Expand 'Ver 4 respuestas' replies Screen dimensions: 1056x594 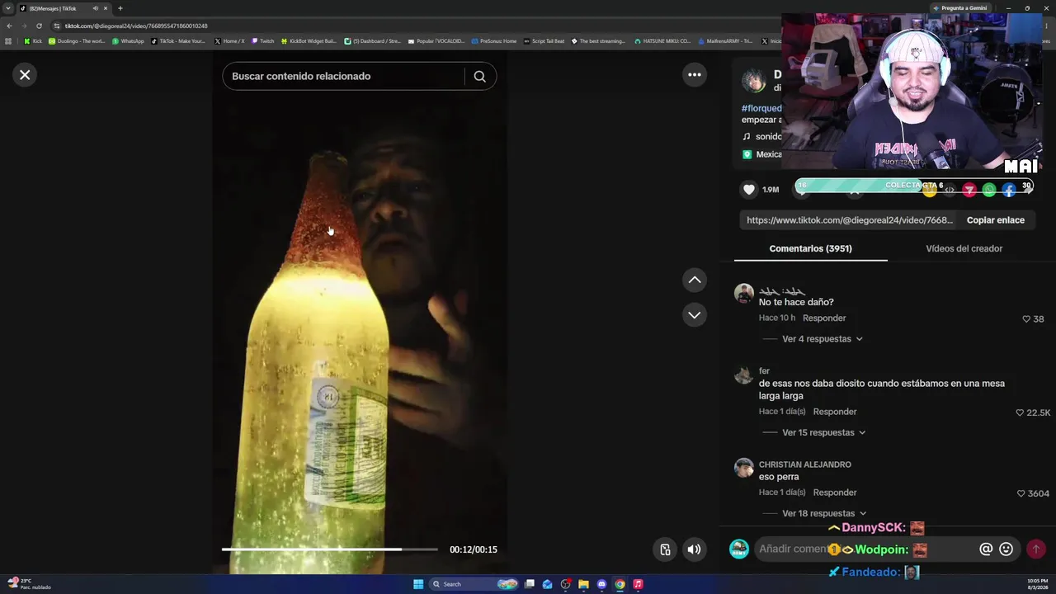[x=822, y=339]
